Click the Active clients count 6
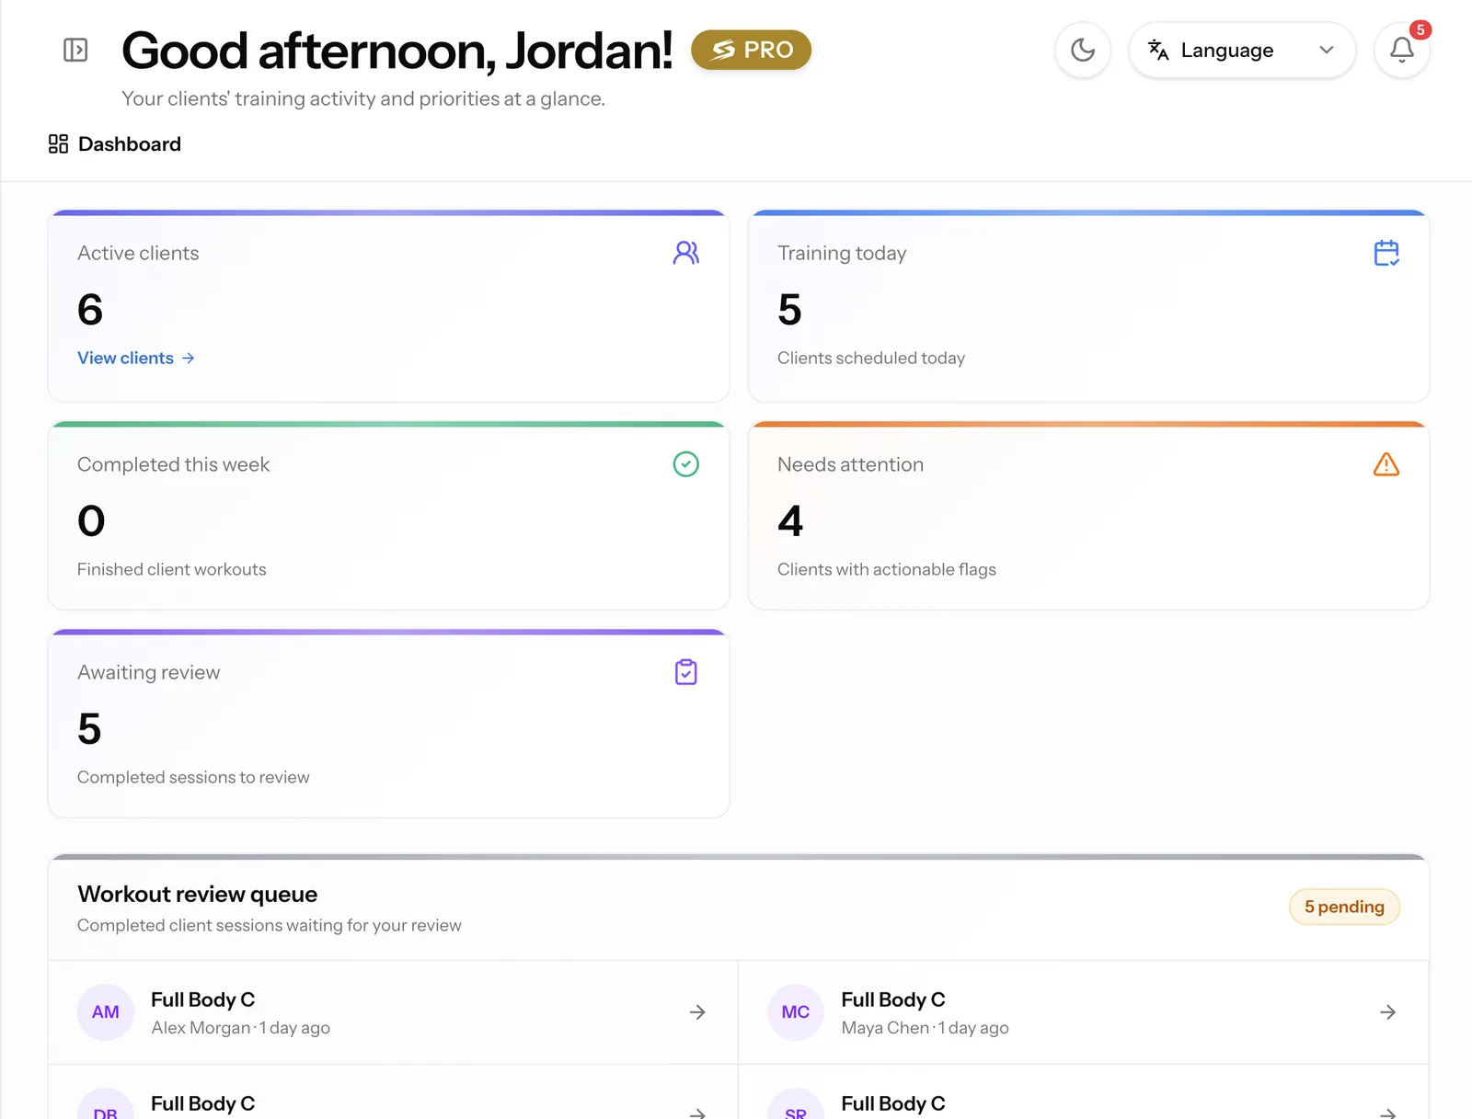The image size is (1472, 1119). tap(90, 309)
